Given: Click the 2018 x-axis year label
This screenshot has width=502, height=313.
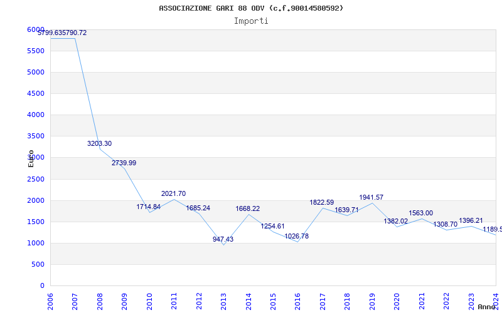Looking at the screenshot, I should pyautogui.click(x=348, y=302).
